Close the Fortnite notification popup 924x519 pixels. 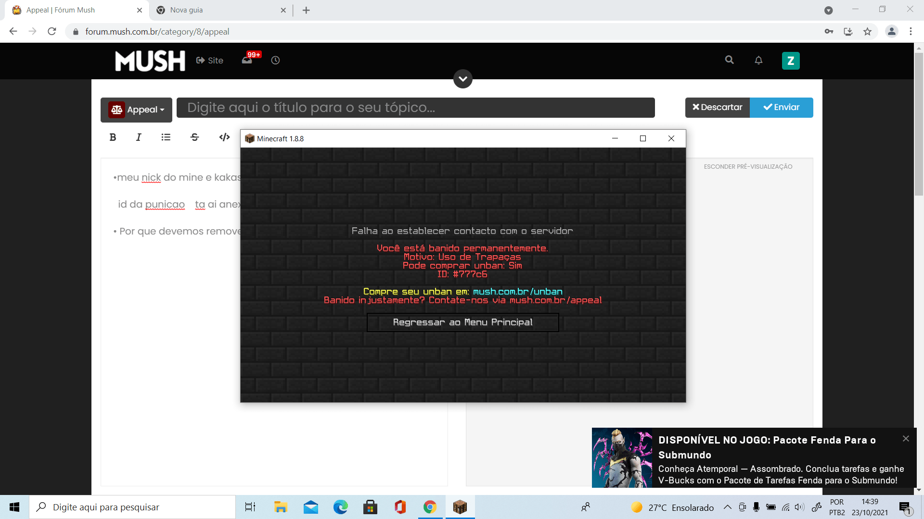906,439
